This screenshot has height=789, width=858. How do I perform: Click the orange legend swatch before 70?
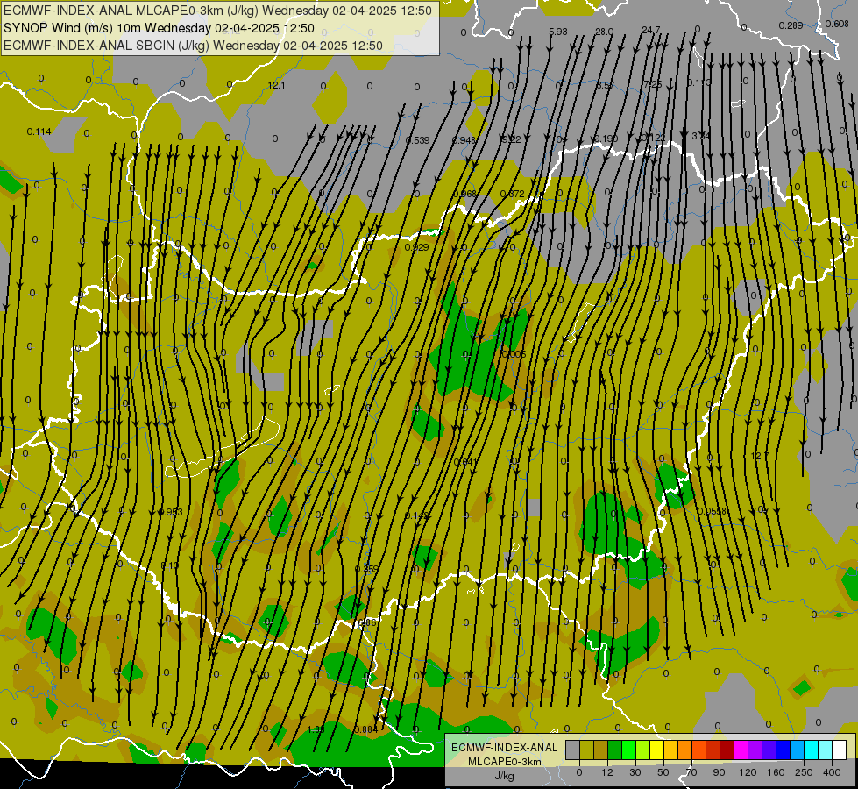pos(684,750)
